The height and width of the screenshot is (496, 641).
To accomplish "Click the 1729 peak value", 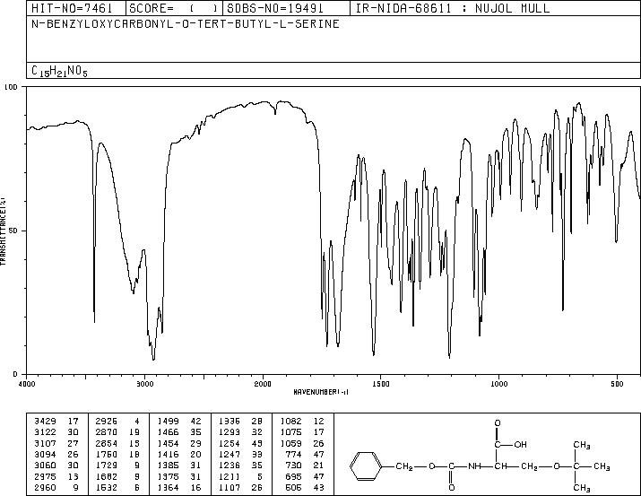I will (107, 466).
